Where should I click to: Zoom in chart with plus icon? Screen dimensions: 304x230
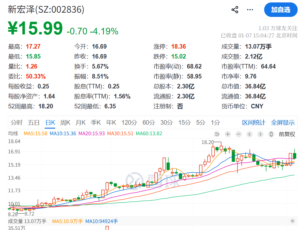[228, 134]
